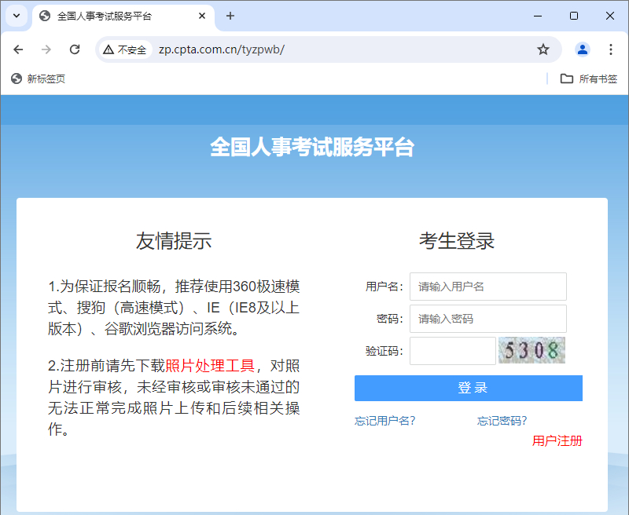Open a new tab with plus button
This screenshot has height=515, width=629.
230,16
